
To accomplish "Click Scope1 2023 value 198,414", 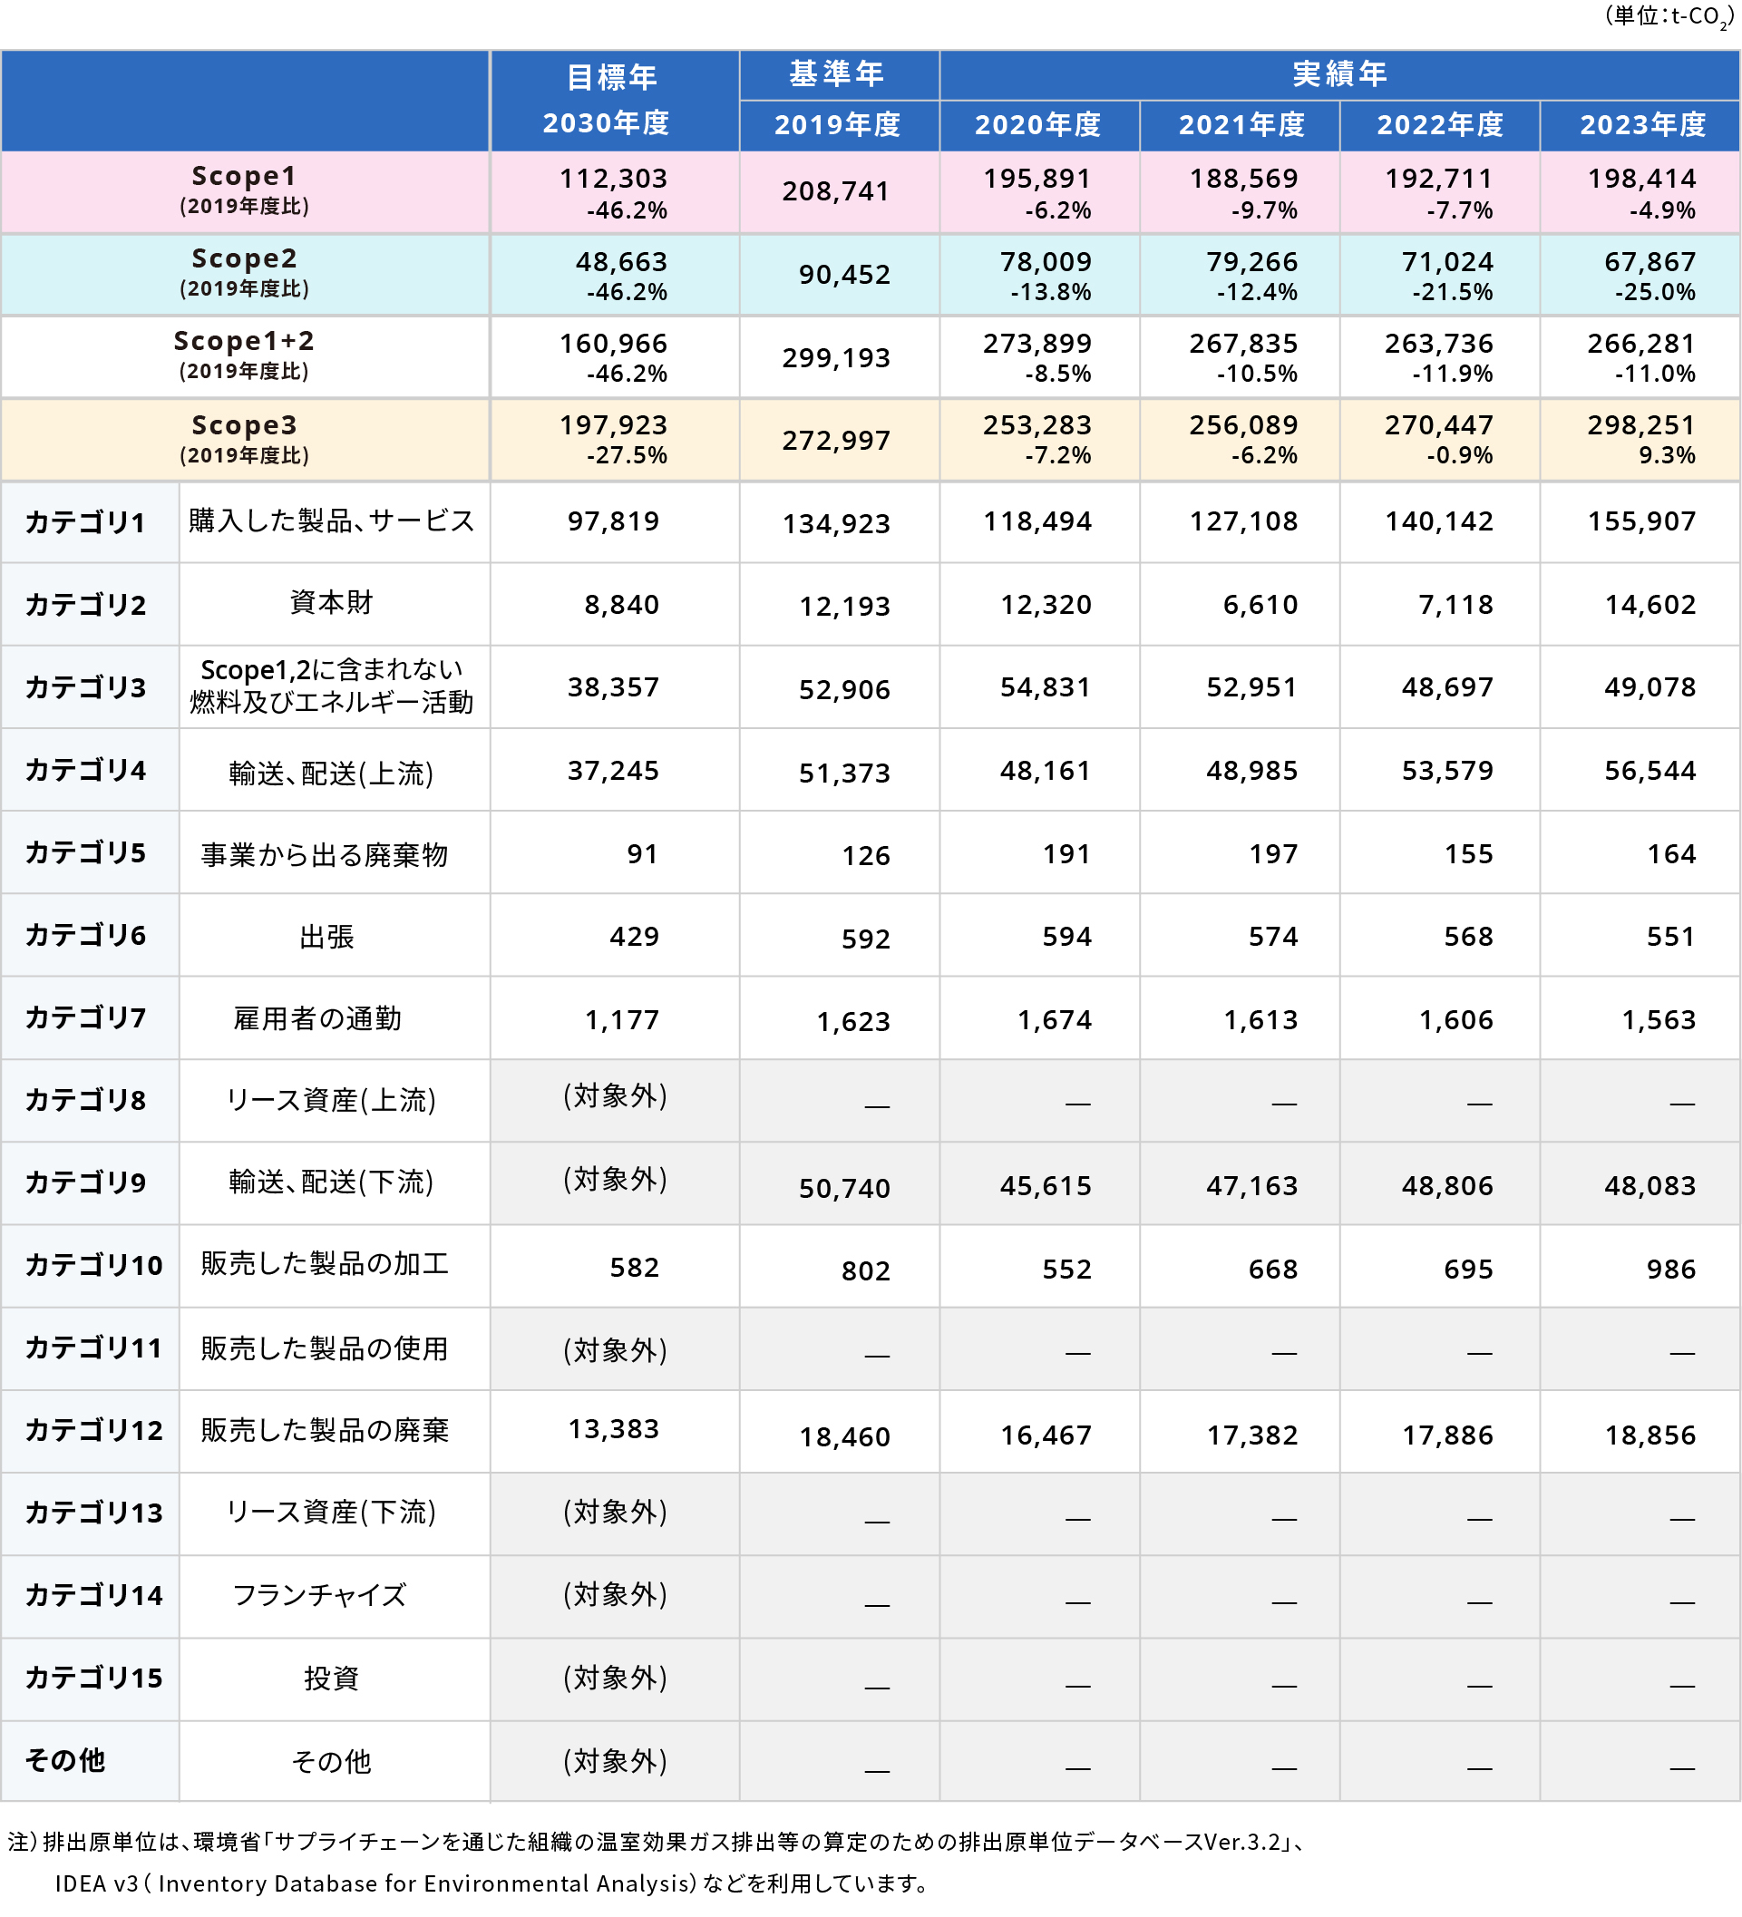I will 1641,179.
